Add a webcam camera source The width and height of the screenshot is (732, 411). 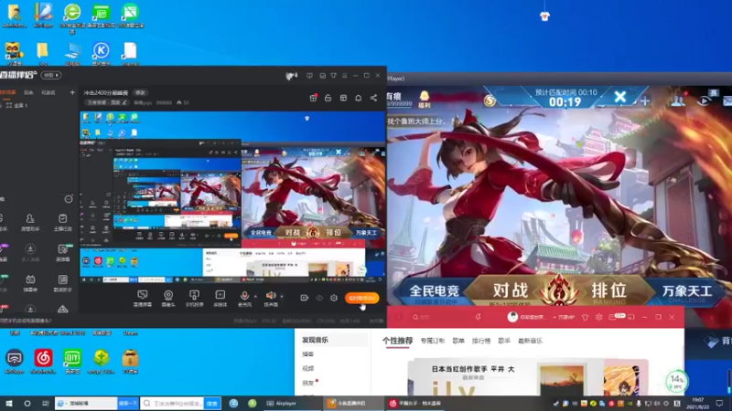point(168,298)
